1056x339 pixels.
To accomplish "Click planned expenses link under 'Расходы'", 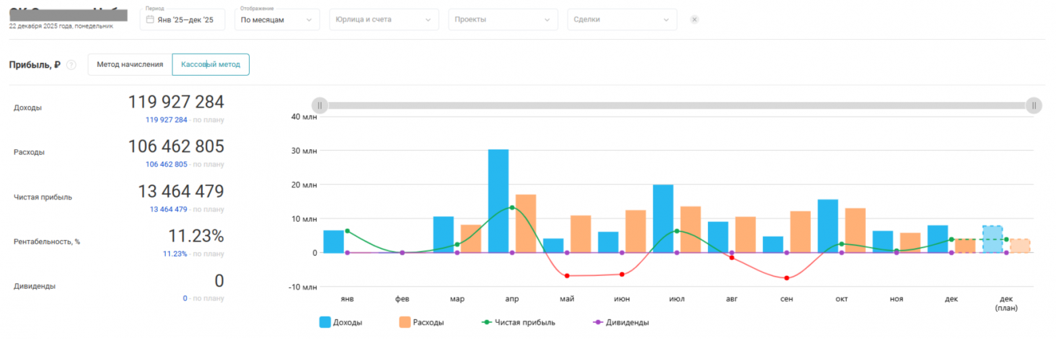I will coord(167,164).
